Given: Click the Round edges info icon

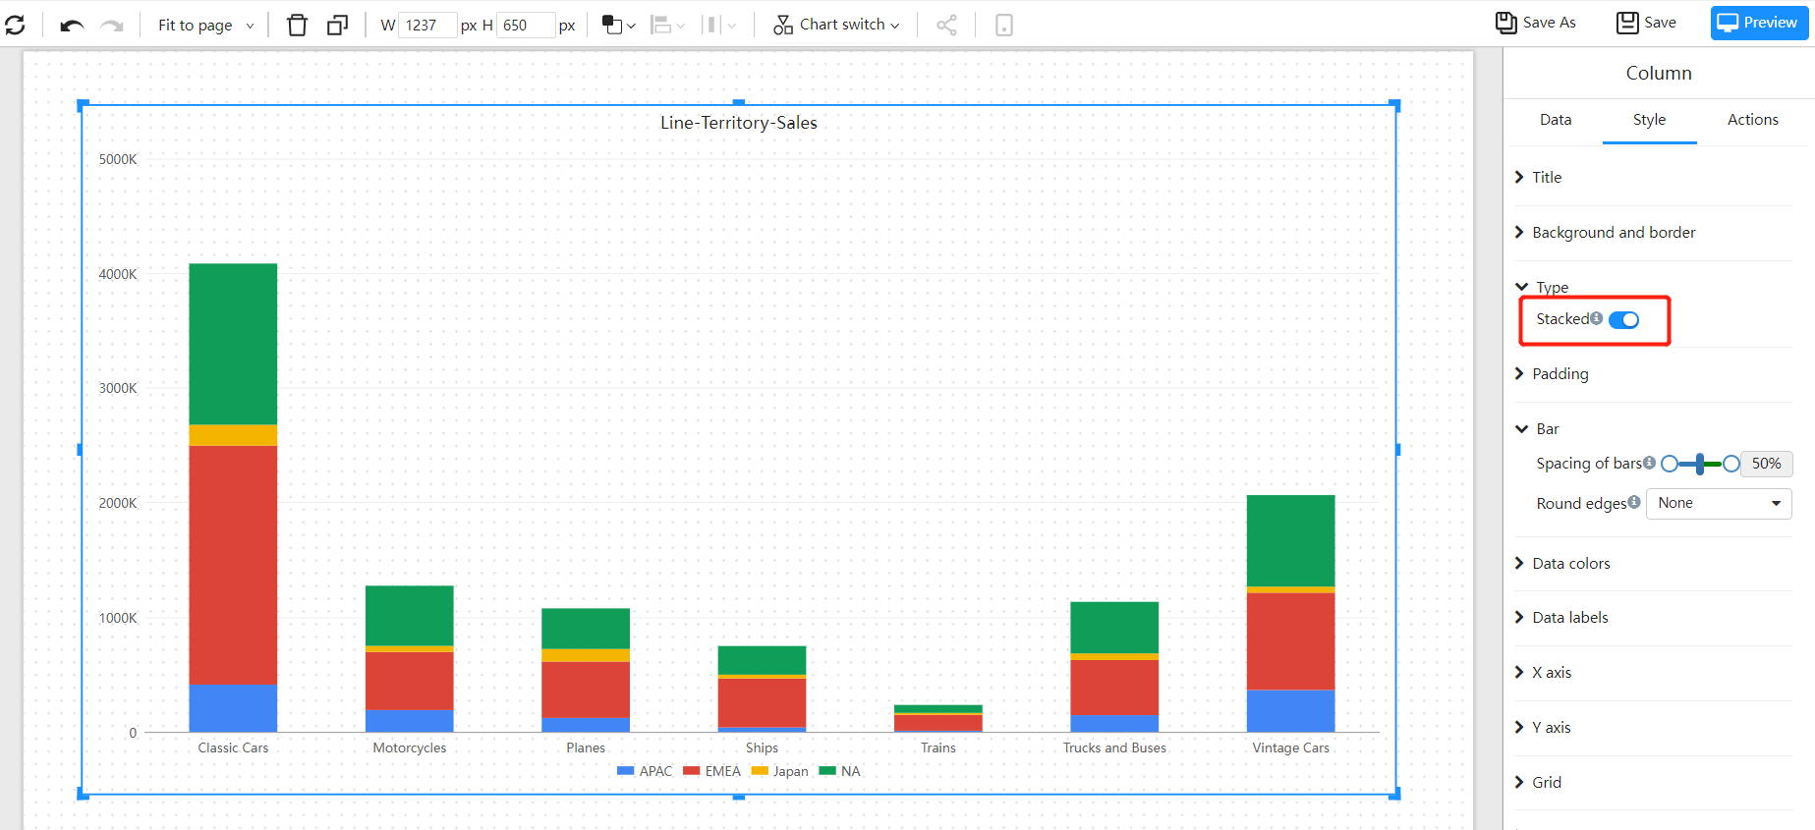Looking at the screenshot, I should pos(1634,502).
